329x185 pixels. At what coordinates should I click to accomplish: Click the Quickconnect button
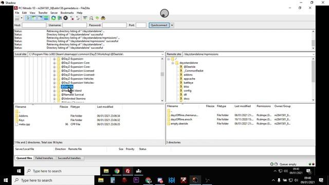(159, 25)
